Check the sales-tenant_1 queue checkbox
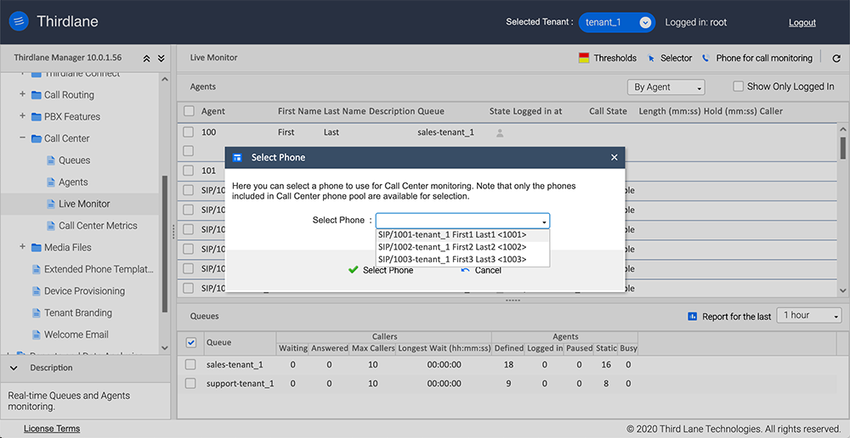This screenshot has height=438, width=850. point(191,364)
